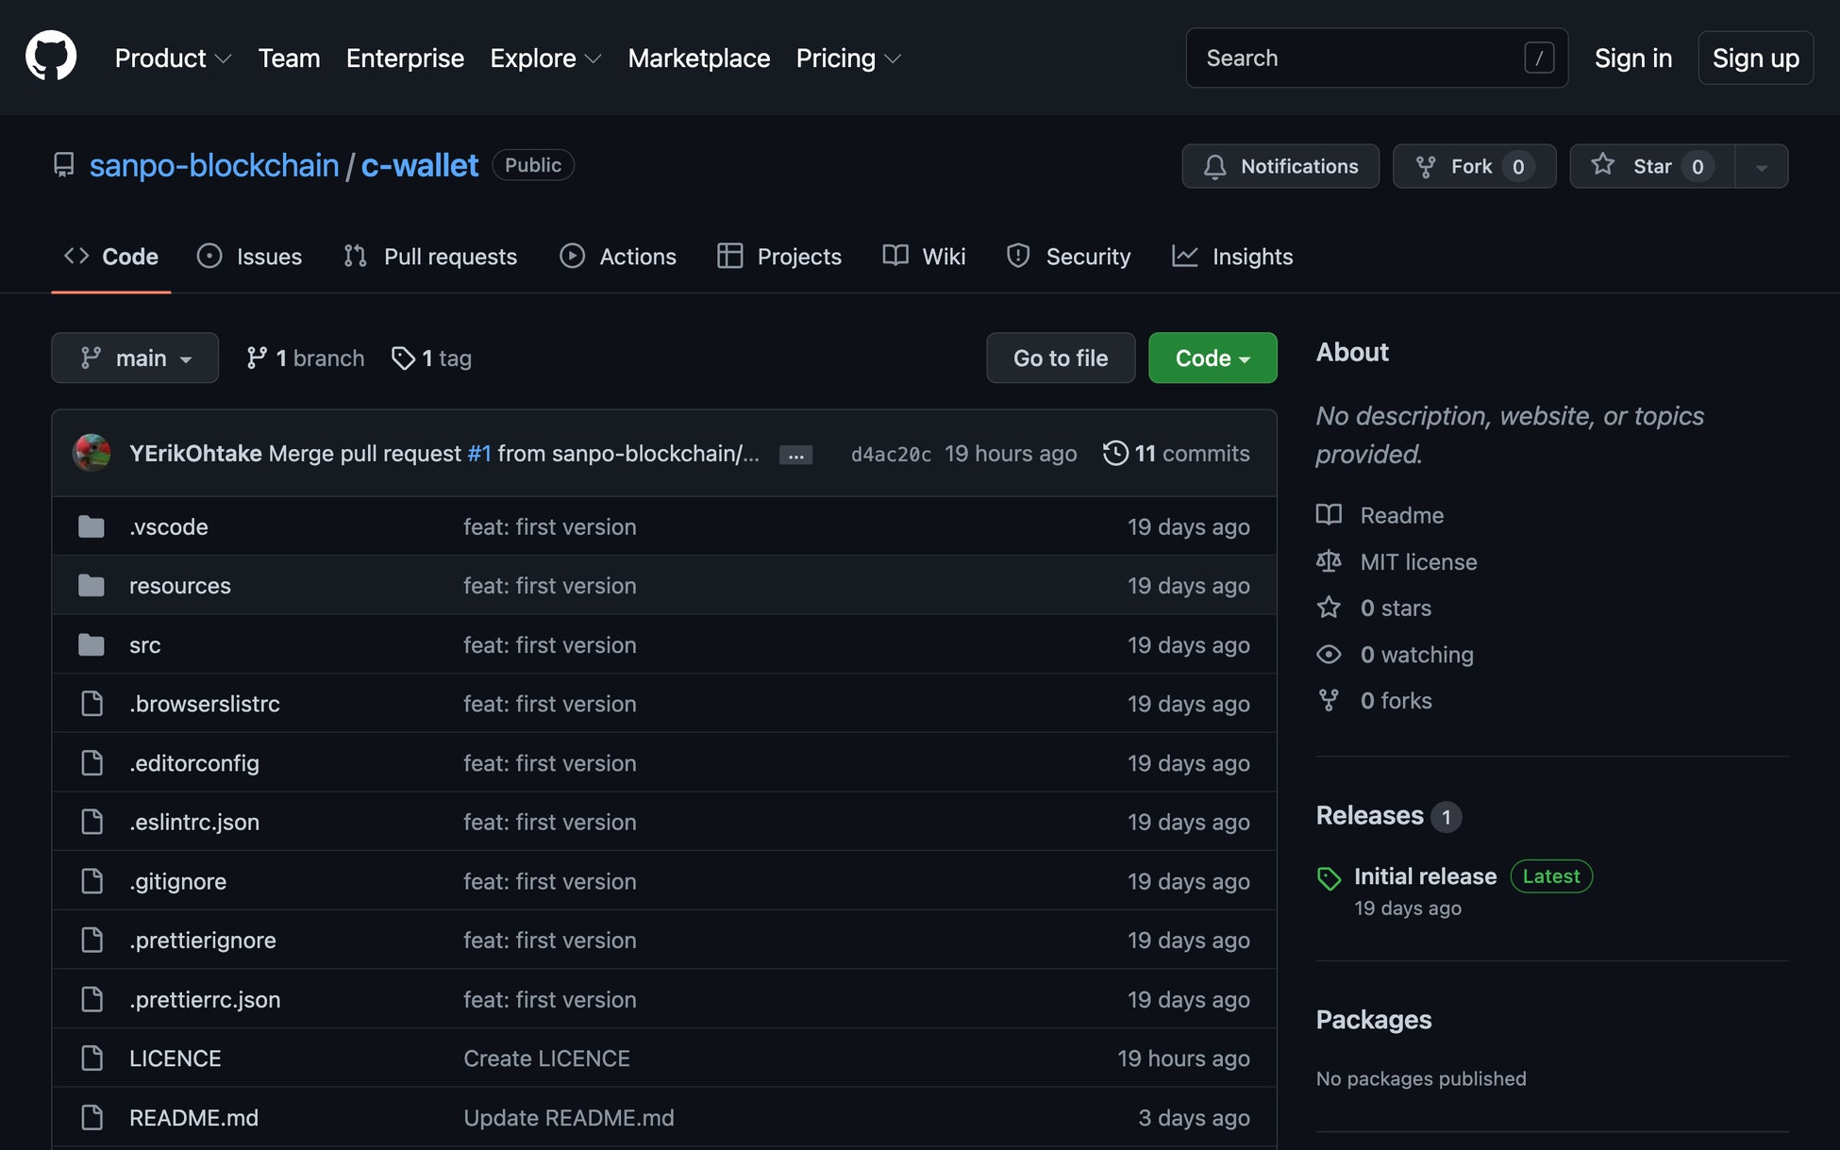Open the YErikOhtake author link

[195, 453]
